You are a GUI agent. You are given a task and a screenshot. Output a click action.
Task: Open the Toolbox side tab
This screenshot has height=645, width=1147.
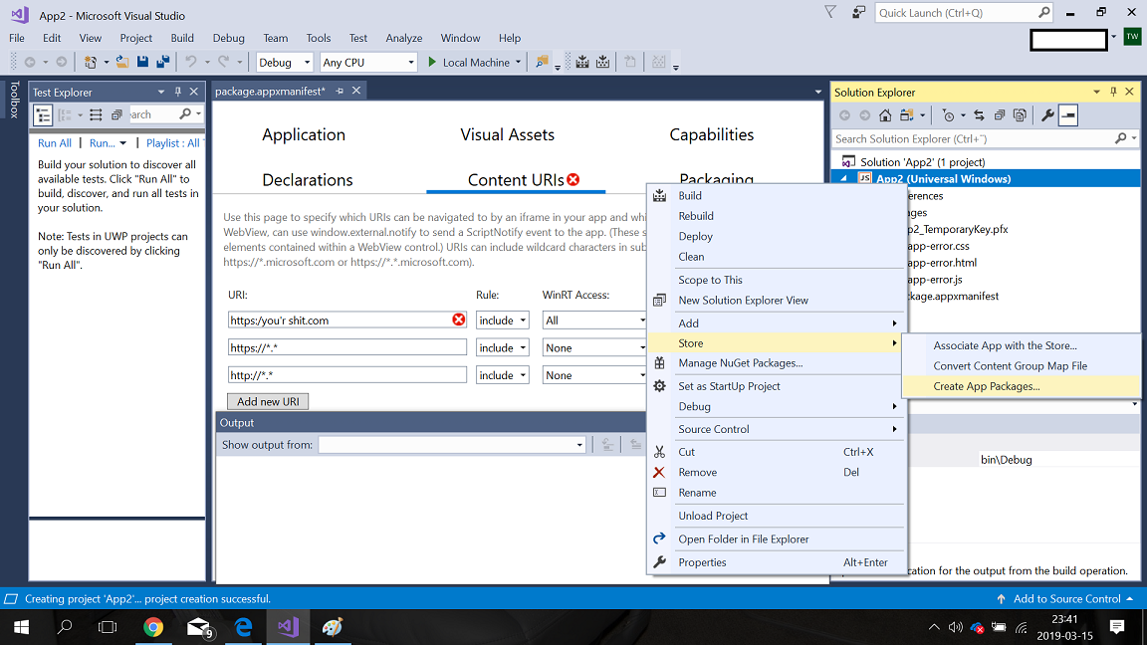pyautogui.click(x=14, y=99)
